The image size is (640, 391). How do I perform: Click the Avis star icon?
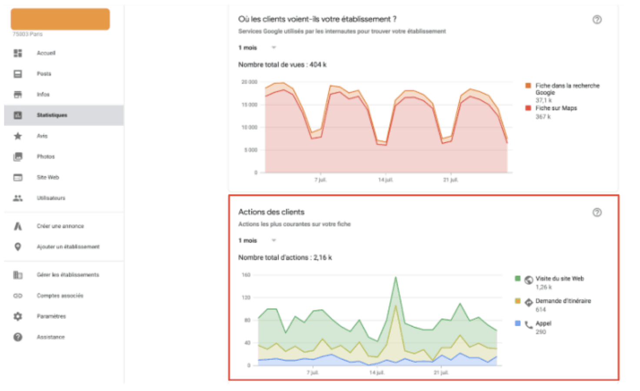tap(18, 136)
